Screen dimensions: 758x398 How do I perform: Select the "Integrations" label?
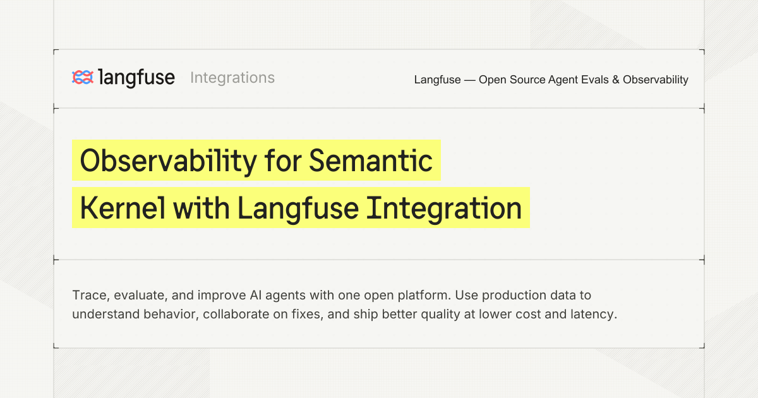tap(232, 78)
